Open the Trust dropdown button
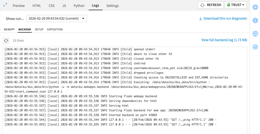The height and width of the screenshot is (134, 260). (x=235, y=5)
